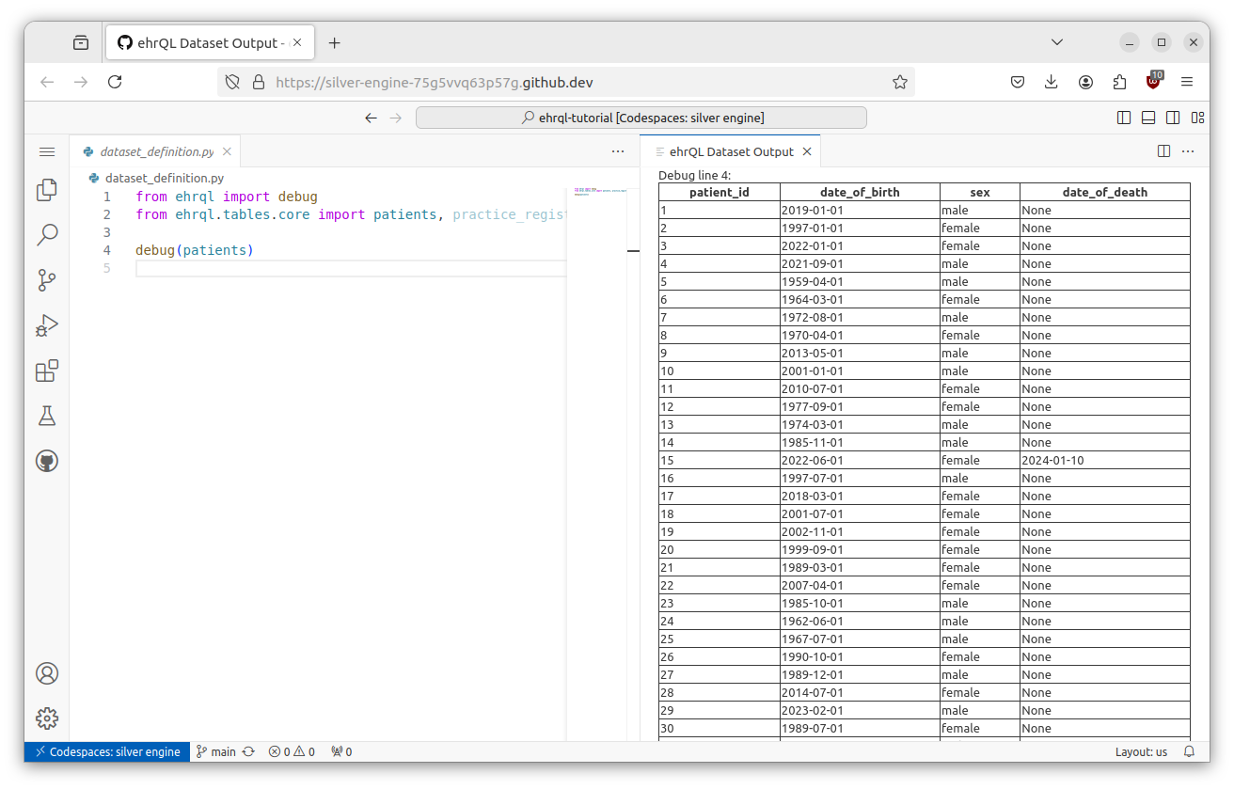1234x789 pixels.
Task: Toggle the primary side bar layout
Action: point(1124,118)
